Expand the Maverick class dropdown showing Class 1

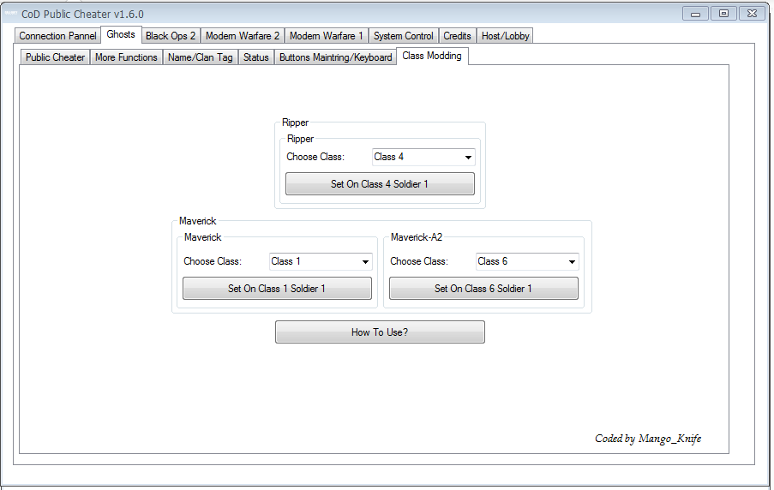tap(321, 261)
